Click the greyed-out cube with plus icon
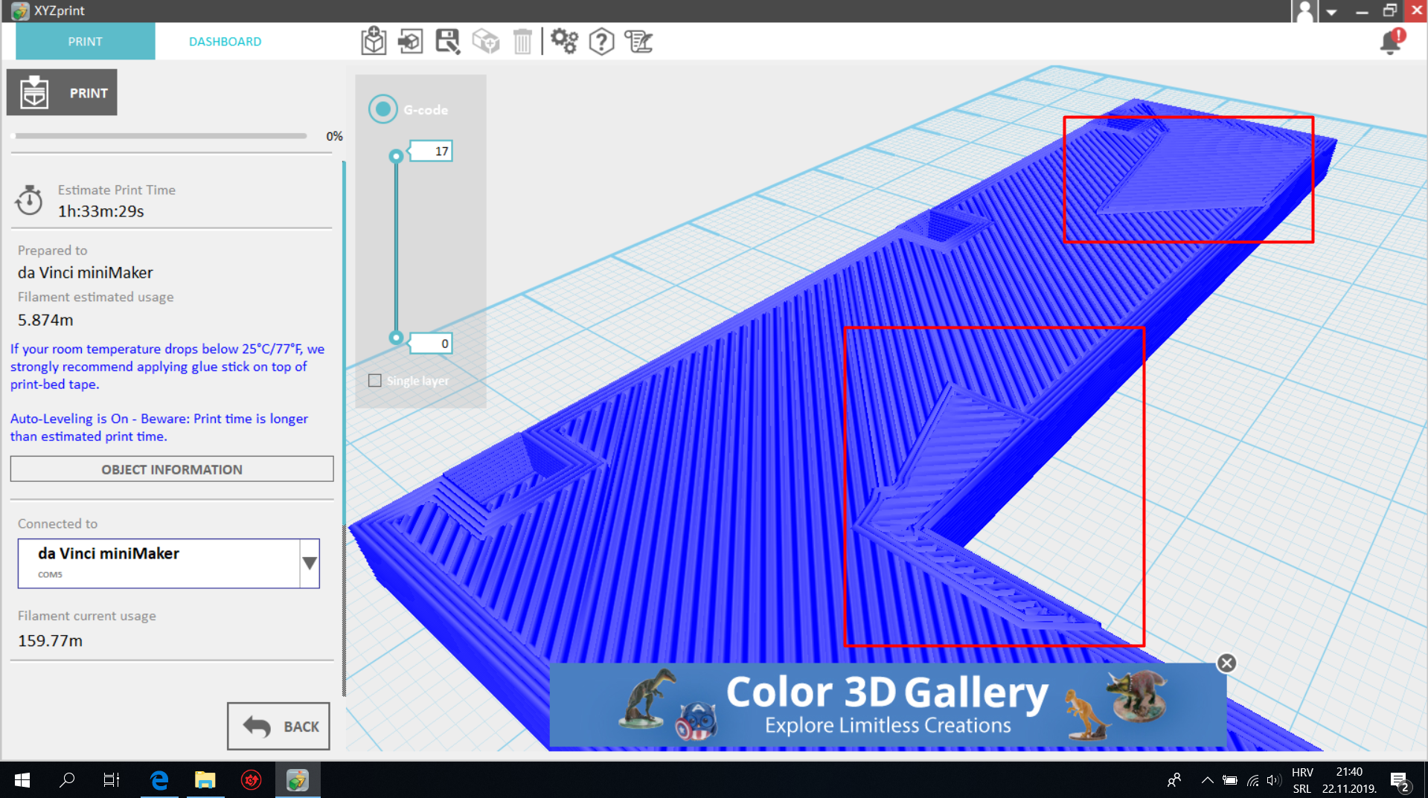The width and height of the screenshot is (1428, 798). (486, 41)
